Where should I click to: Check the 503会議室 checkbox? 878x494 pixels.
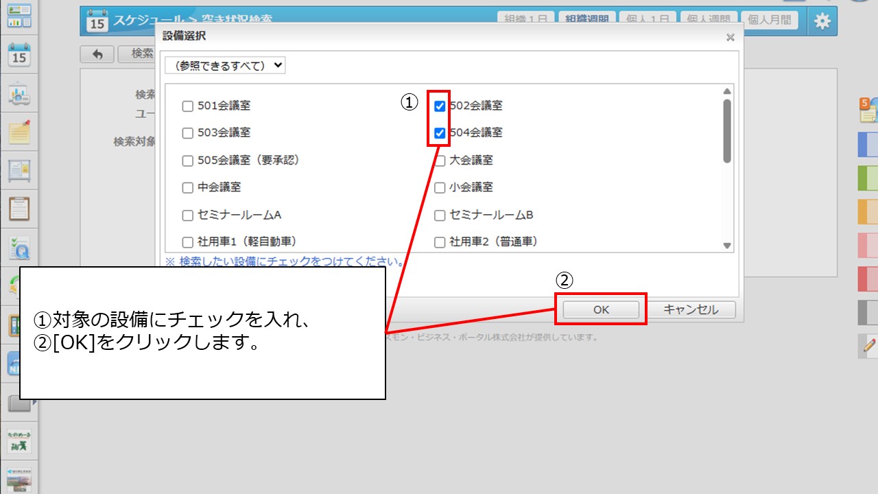tap(187, 133)
